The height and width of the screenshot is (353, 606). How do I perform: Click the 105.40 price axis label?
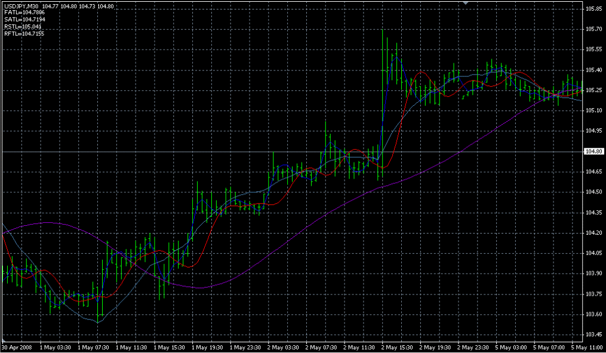click(x=593, y=70)
